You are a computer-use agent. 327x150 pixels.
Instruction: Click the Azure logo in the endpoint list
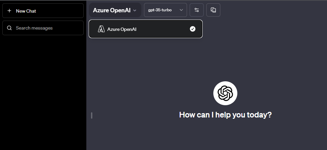pyautogui.click(x=101, y=29)
